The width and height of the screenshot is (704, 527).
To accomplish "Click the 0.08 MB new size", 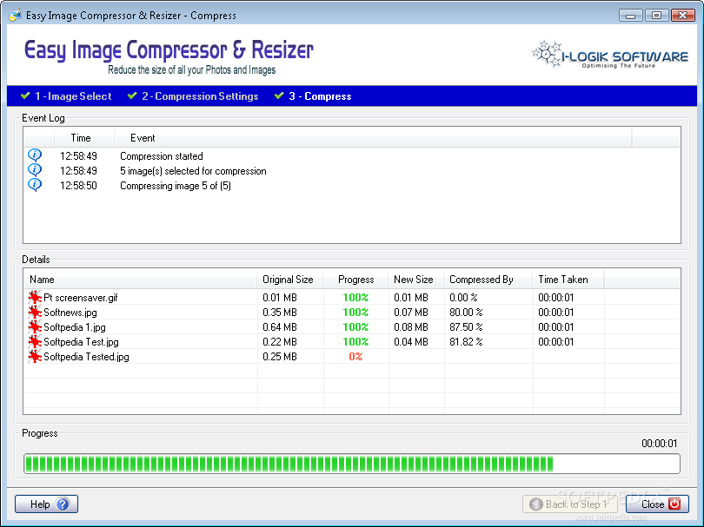I will [x=411, y=327].
